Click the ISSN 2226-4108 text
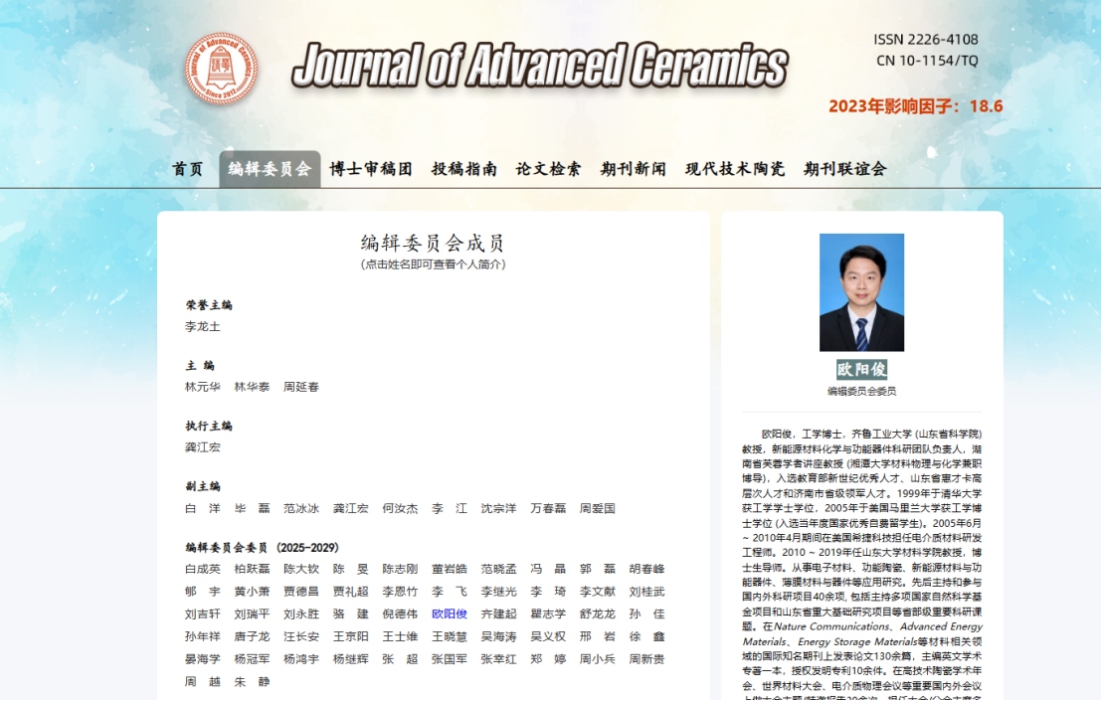This screenshot has height=701, width=1101. [x=926, y=40]
